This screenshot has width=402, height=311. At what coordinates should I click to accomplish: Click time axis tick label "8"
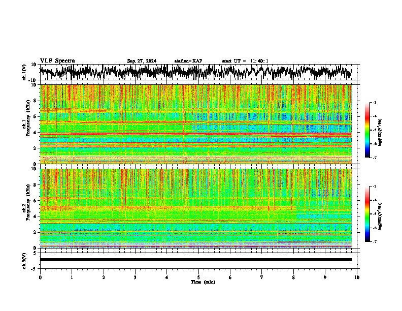[x=293, y=277]
